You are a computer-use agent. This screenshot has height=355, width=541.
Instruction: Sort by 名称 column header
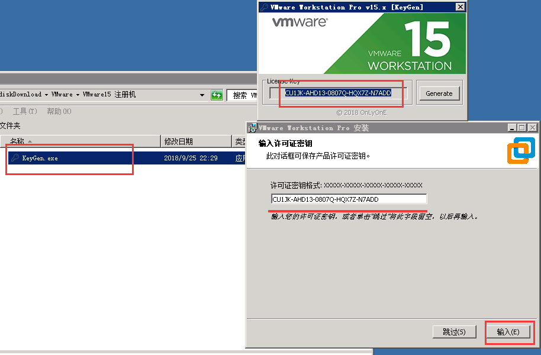pos(80,141)
